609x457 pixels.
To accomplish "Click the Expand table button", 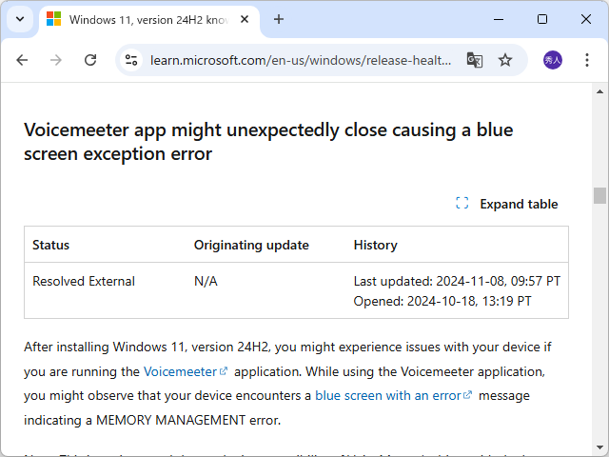I will tap(507, 204).
